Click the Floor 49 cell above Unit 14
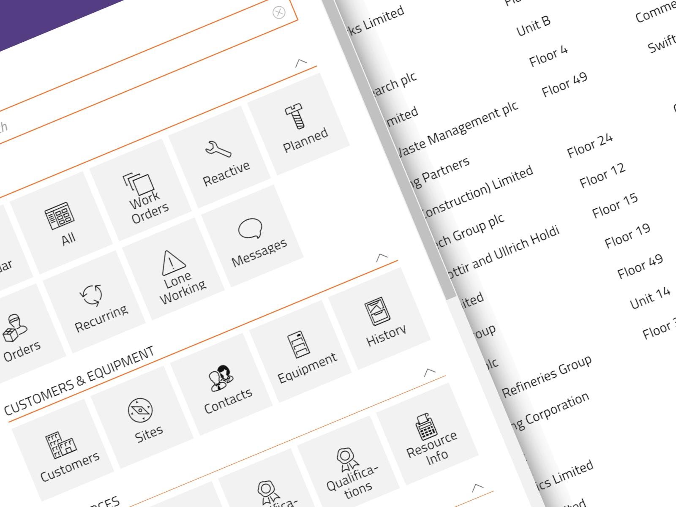 (x=640, y=266)
